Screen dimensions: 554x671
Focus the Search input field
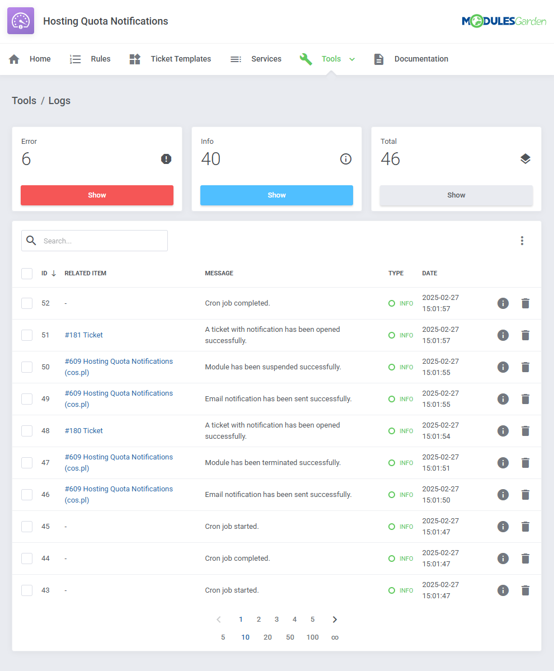95,241
